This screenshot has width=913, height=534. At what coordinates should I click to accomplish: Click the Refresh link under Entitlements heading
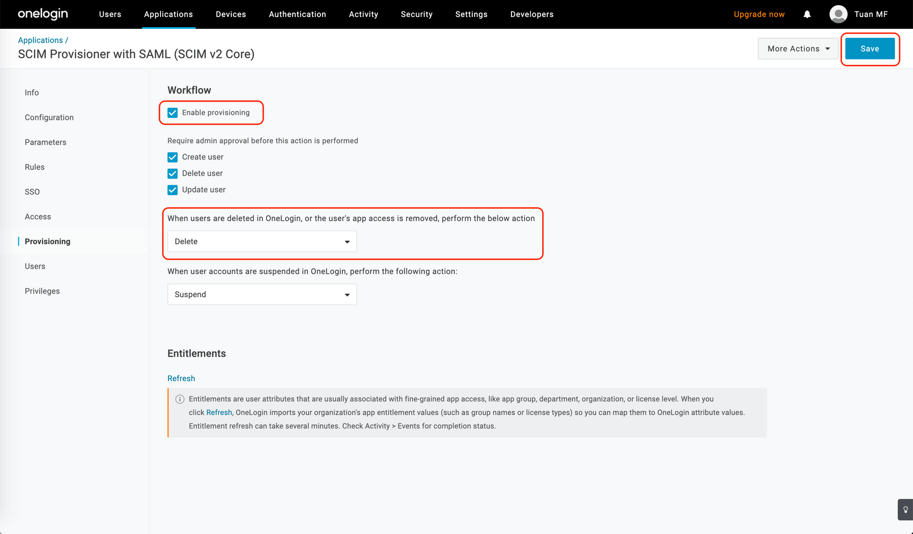point(181,379)
